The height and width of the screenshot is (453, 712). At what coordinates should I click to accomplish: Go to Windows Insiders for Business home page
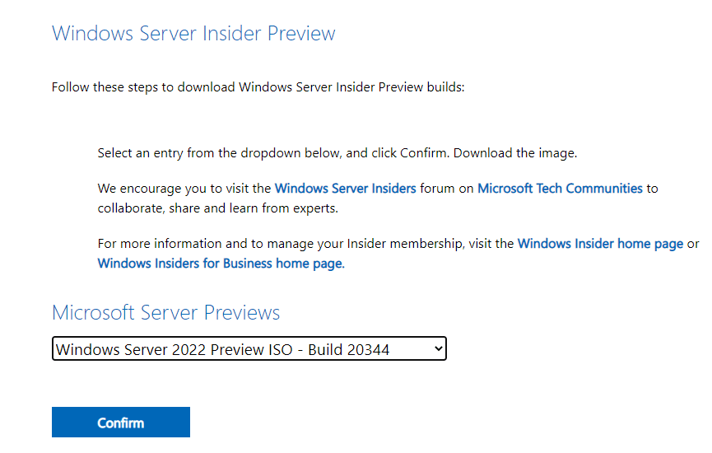tap(221, 264)
